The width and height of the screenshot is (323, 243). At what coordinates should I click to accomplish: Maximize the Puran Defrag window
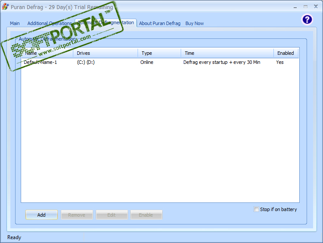click(305, 7)
